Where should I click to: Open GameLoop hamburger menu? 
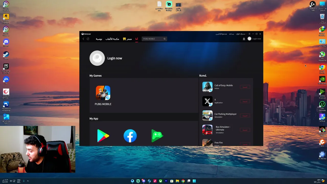249,34
